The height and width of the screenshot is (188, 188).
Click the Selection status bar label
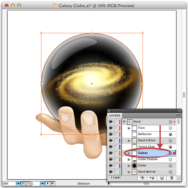point(84,183)
